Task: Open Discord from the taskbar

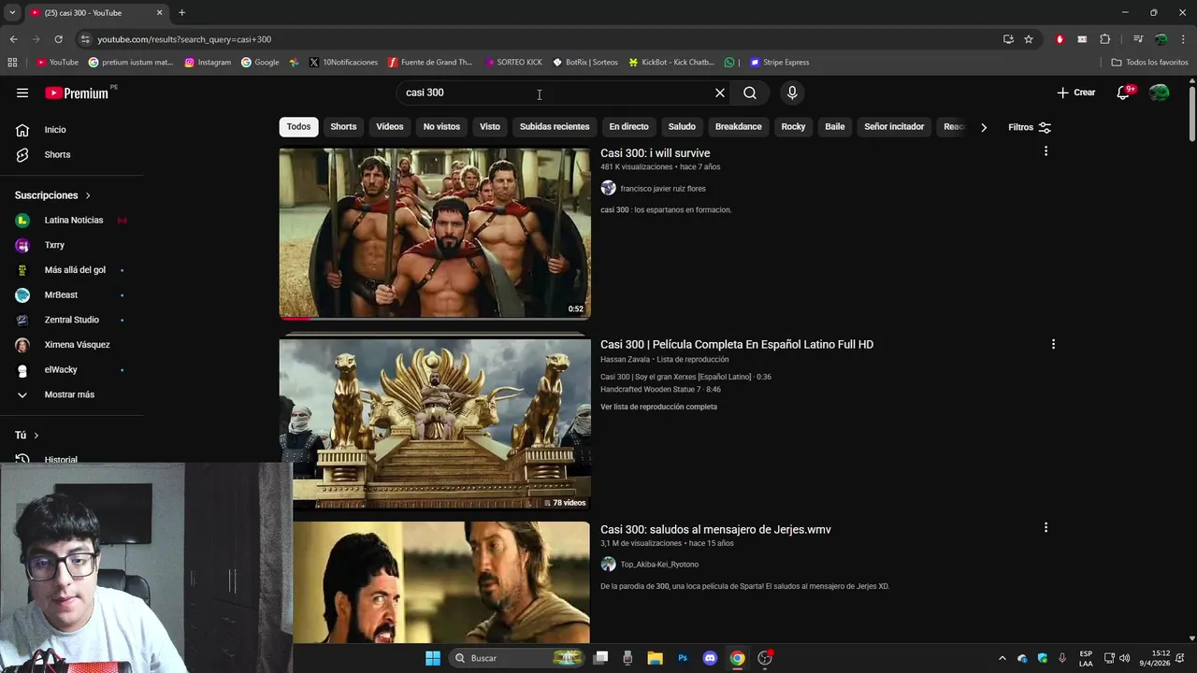Action: [710, 658]
